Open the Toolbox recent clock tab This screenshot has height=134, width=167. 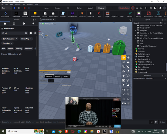pyautogui.click(x=24, y=23)
